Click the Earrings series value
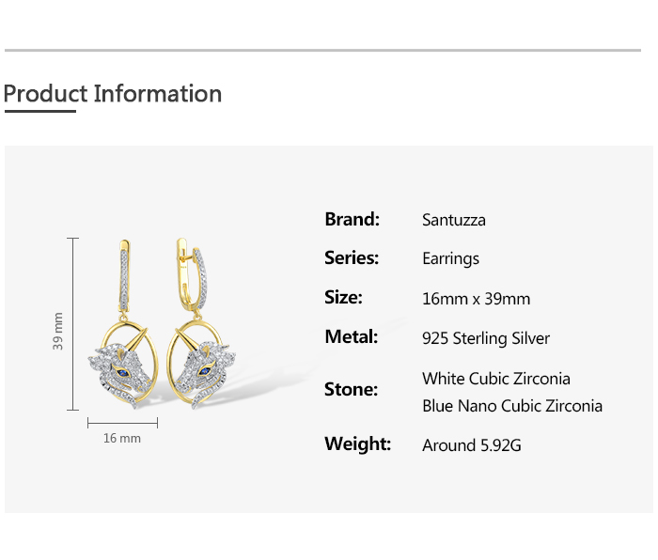The height and width of the screenshot is (560, 658). click(451, 258)
